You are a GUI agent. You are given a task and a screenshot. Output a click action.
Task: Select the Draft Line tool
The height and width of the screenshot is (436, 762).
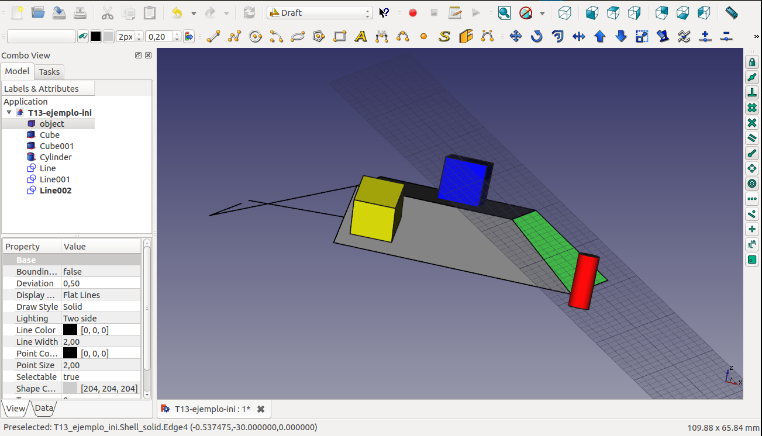[213, 36]
